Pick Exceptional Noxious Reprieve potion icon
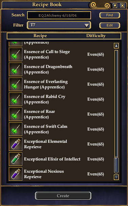The image size is (128, 206). (16, 174)
